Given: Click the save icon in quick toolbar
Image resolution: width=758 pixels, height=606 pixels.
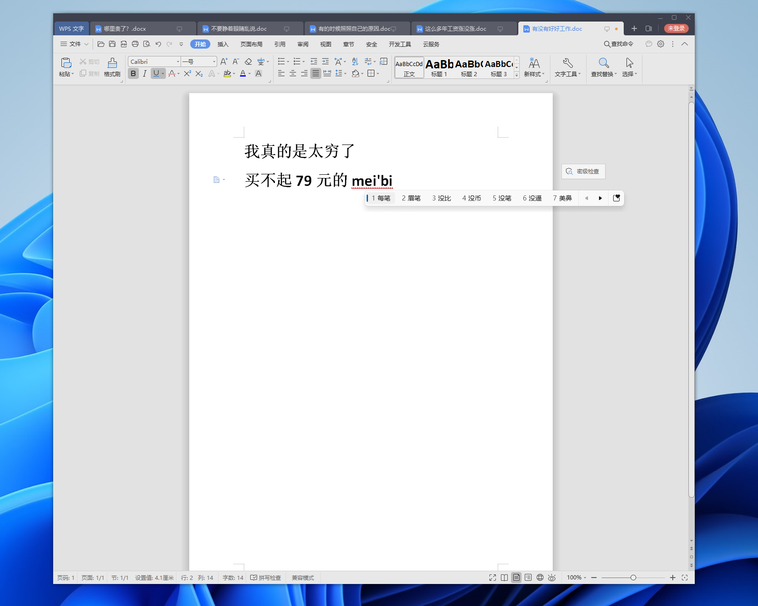Looking at the screenshot, I should click(112, 44).
